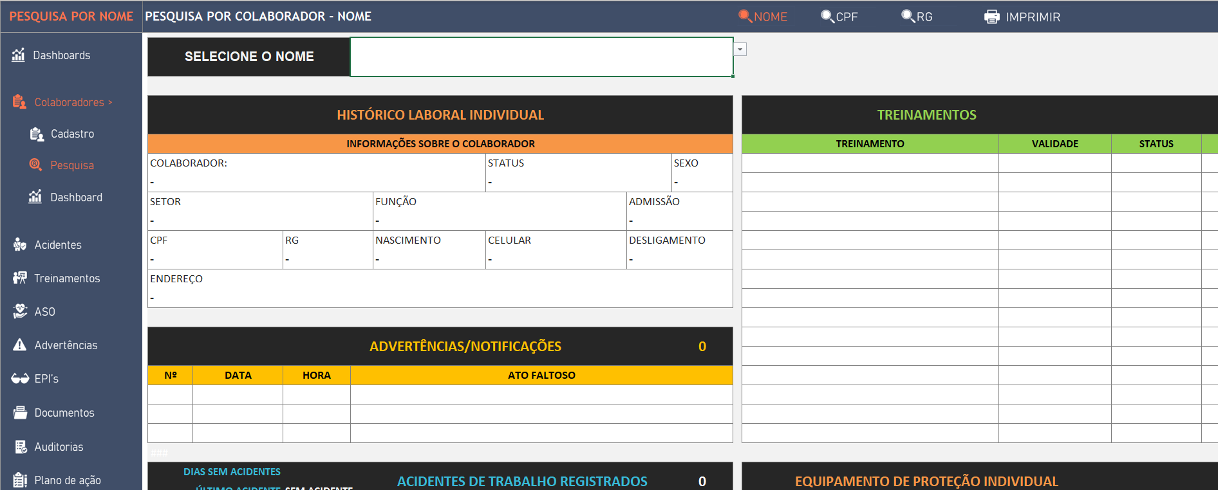Viewport: 1218px width, 490px height.
Task: Click the IMPRIMIR button label
Action: tap(1033, 17)
